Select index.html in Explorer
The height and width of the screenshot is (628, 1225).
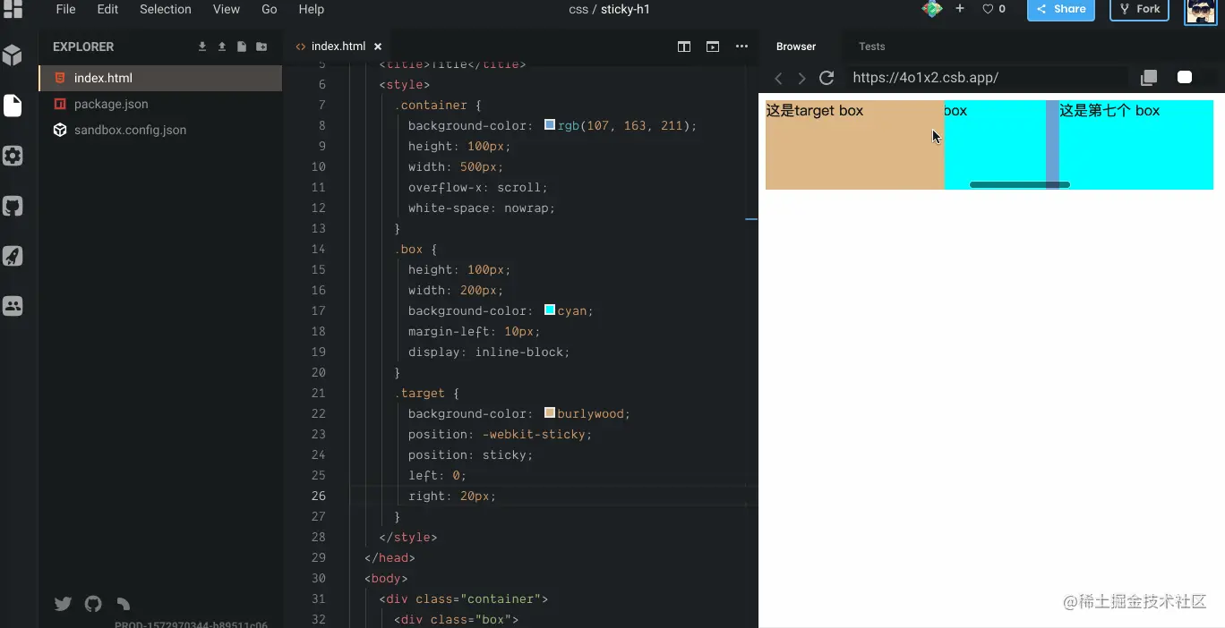click(x=160, y=78)
